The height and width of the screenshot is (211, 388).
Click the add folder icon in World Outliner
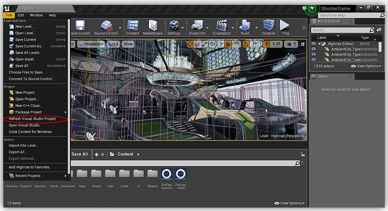pos(379,30)
